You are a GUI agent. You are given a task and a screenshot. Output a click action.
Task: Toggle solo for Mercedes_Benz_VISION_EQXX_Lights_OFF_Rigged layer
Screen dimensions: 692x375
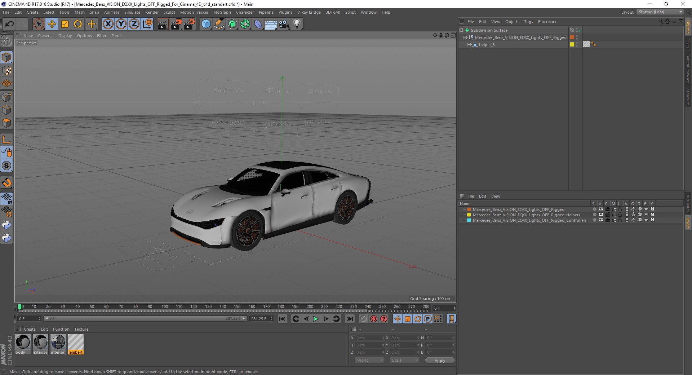coord(594,209)
